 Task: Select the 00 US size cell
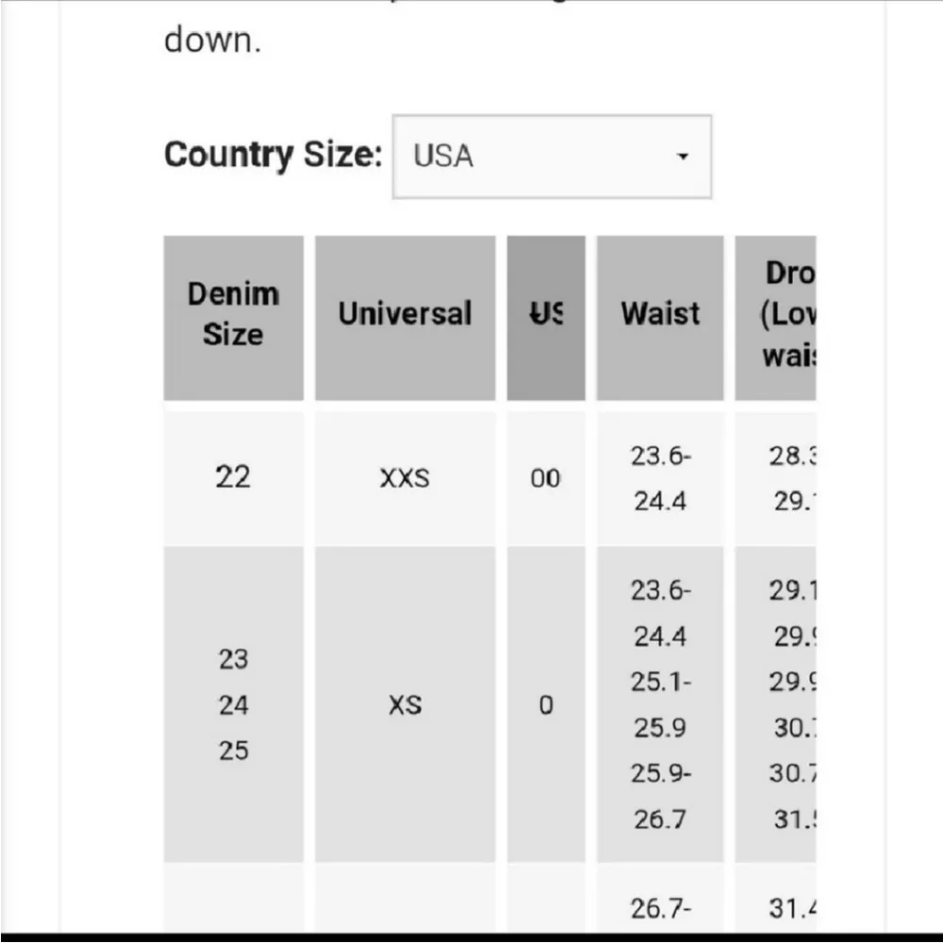[545, 478]
